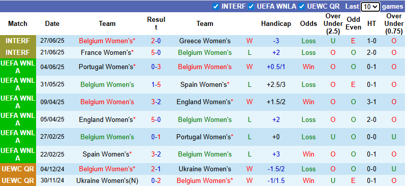Click France Women's team name
This screenshot has height=186, width=406.
pyautogui.click(x=107, y=52)
